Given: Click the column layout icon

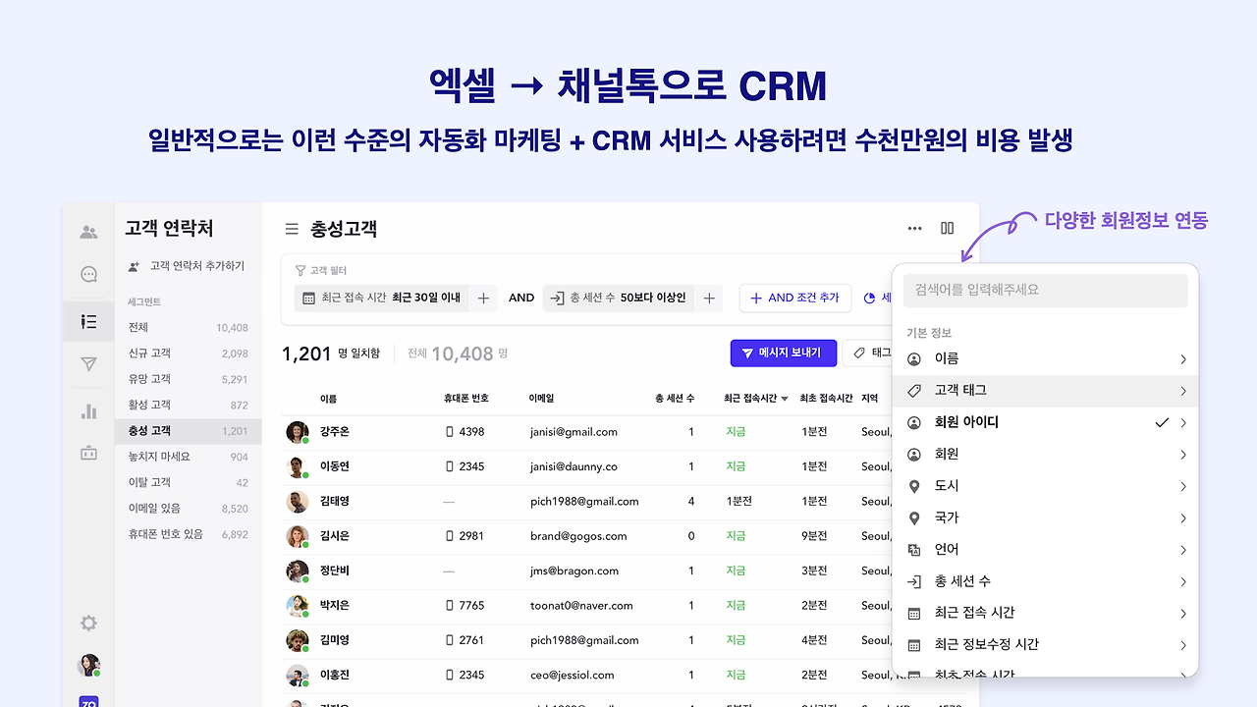Looking at the screenshot, I should [948, 229].
